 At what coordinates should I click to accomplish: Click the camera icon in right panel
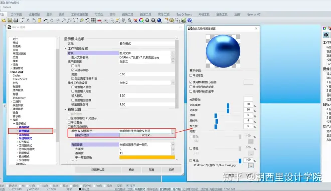326,35
